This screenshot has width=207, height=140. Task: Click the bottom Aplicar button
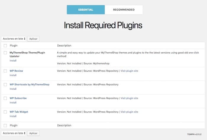[x=33, y=133]
